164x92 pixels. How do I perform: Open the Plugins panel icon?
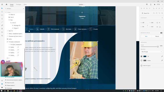click(2, 87)
